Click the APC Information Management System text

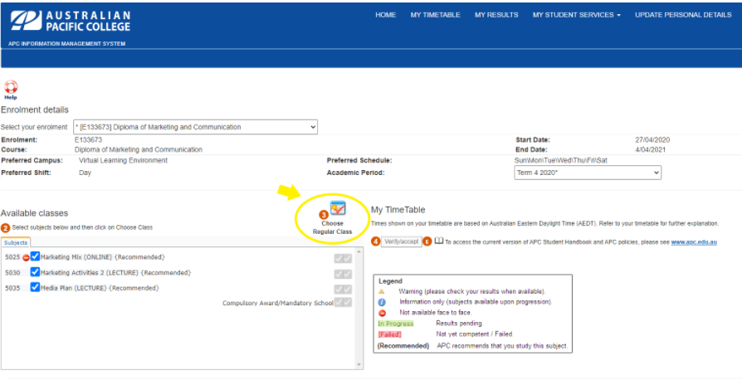[x=66, y=43]
